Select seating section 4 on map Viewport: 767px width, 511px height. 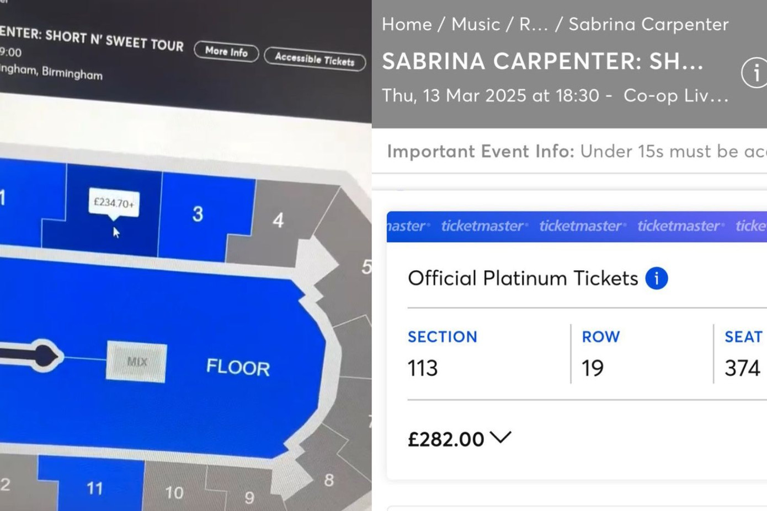278,220
